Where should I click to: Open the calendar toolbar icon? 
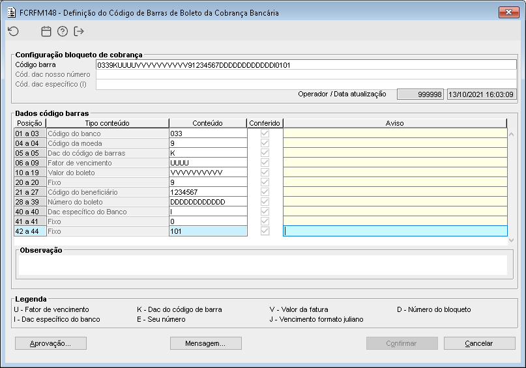pyautogui.click(x=46, y=31)
